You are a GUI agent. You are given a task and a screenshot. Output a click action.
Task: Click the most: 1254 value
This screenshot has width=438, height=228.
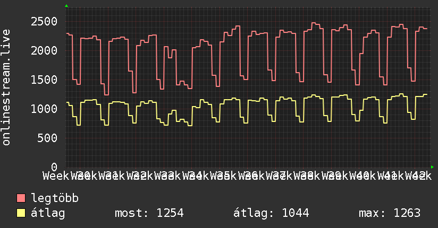point(149,213)
